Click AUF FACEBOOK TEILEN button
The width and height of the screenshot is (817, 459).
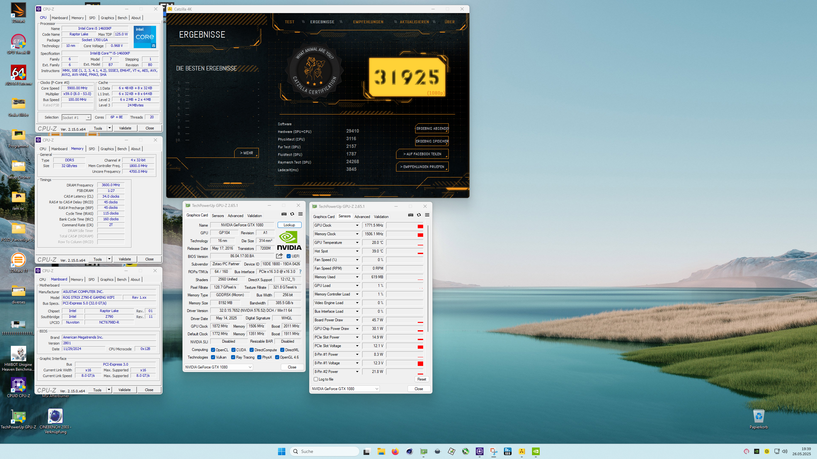tap(422, 154)
